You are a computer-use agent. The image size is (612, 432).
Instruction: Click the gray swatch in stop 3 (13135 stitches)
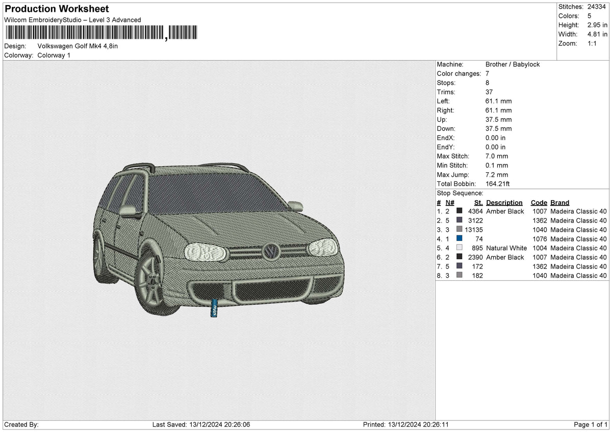point(460,230)
